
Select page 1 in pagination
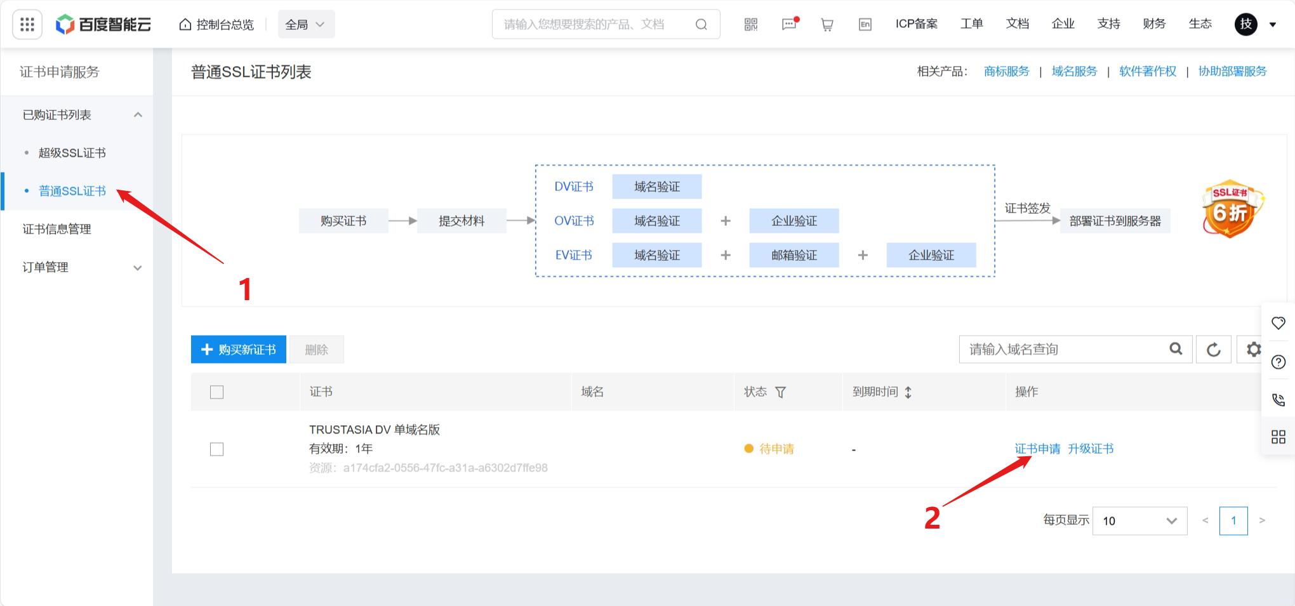tap(1233, 521)
